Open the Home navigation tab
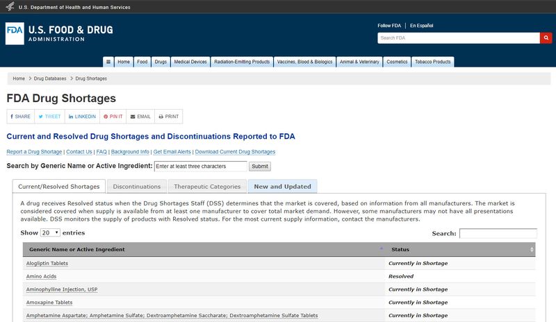This screenshot has height=322, width=556. pos(124,62)
